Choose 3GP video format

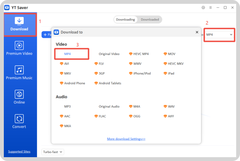click(99, 73)
